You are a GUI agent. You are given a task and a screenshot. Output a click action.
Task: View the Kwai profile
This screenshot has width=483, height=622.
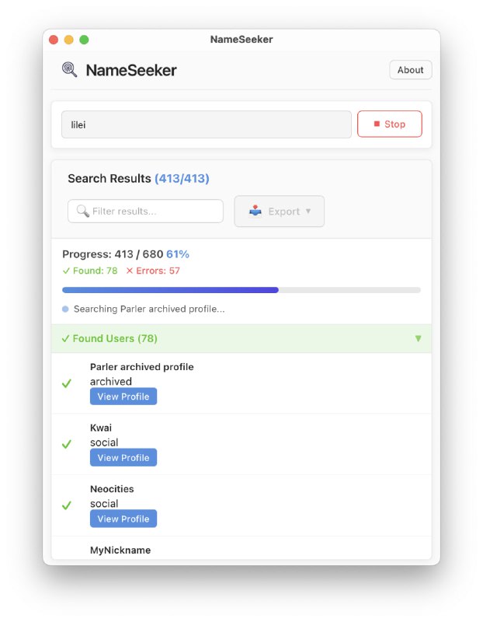point(123,458)
